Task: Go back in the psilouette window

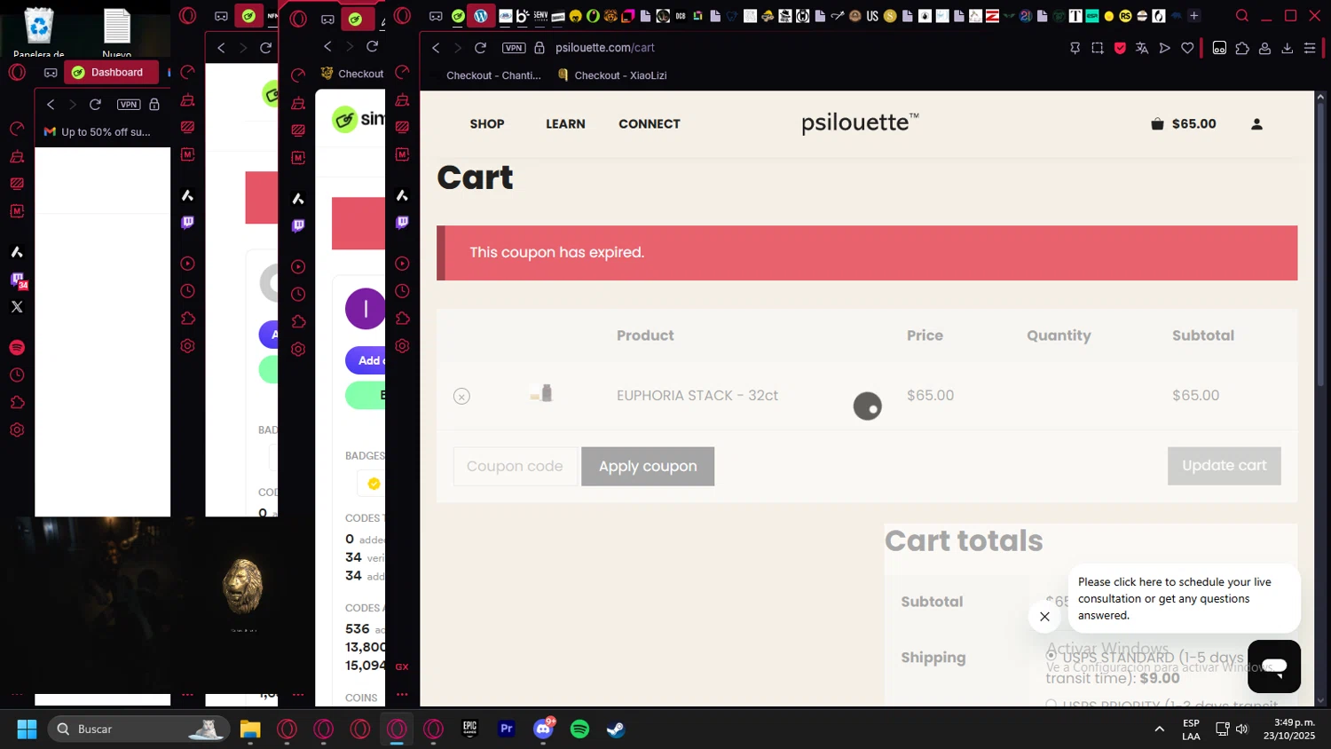Action: pyautogui.click(x=436, y=48)
